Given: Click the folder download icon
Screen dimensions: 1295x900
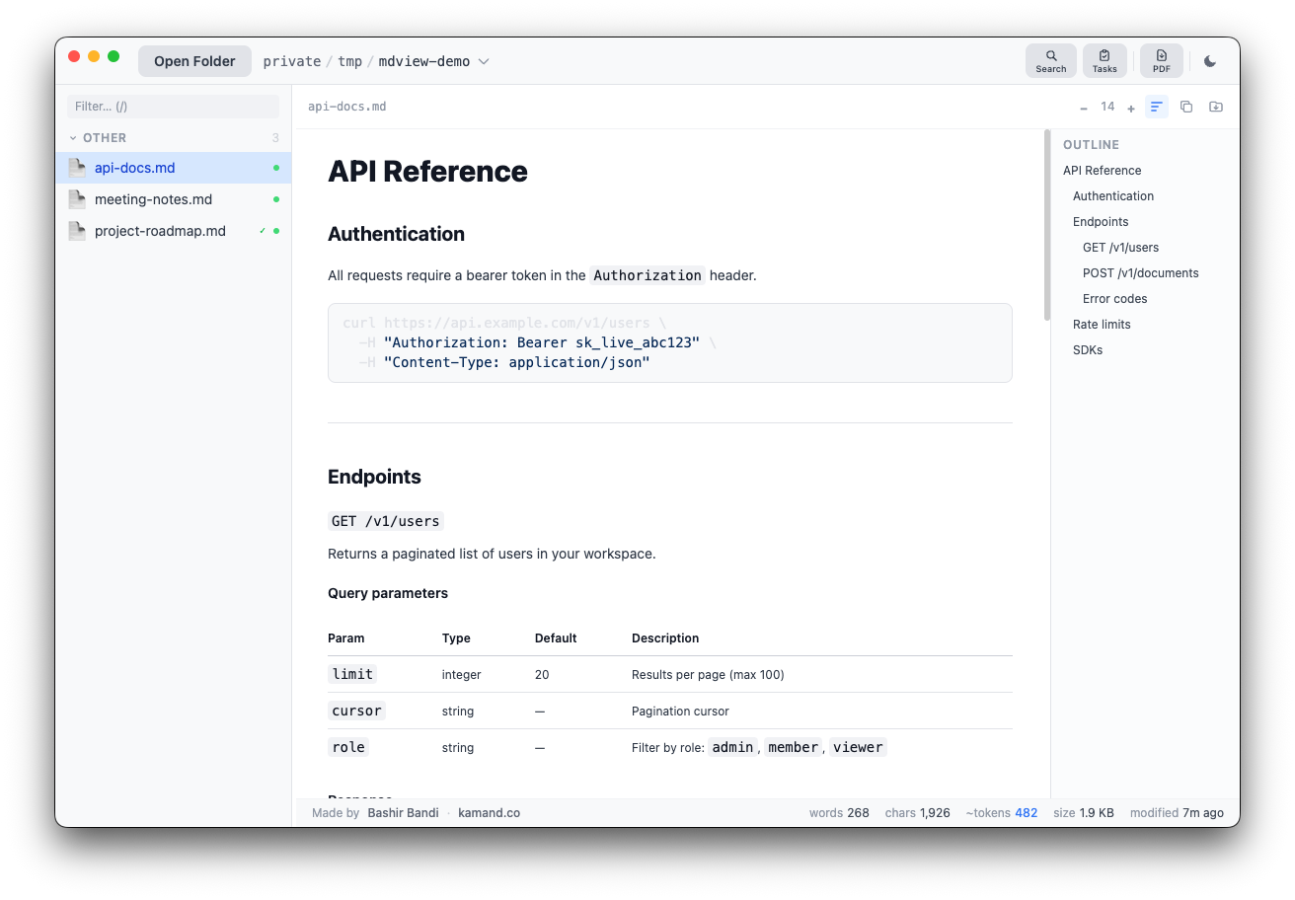Looking at the screenshot, I should pos(1216,107).
